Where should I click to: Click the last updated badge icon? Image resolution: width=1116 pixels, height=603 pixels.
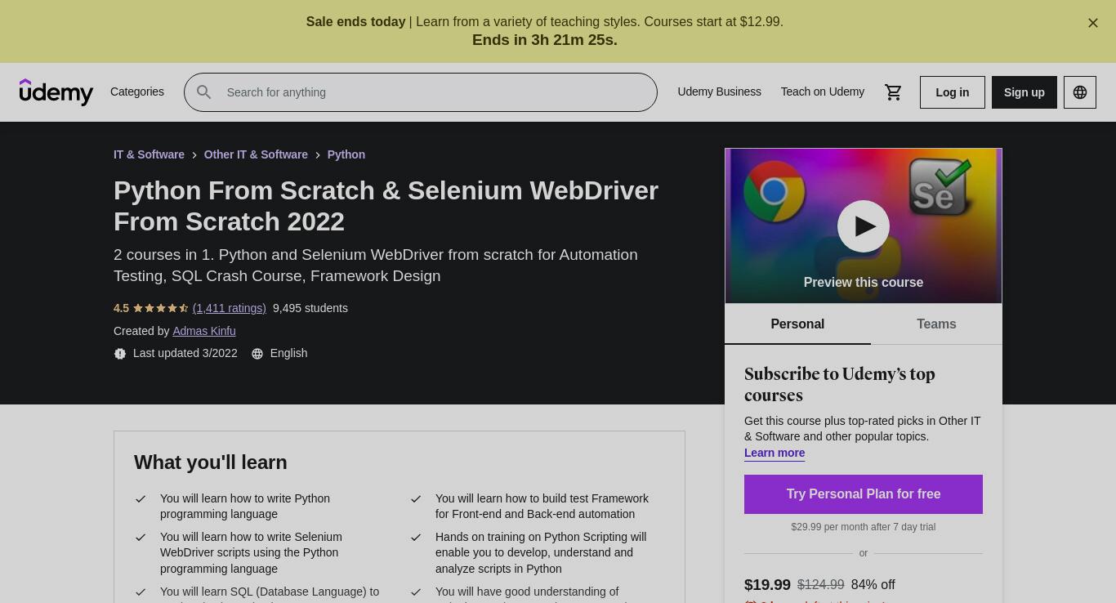[120, 354]
